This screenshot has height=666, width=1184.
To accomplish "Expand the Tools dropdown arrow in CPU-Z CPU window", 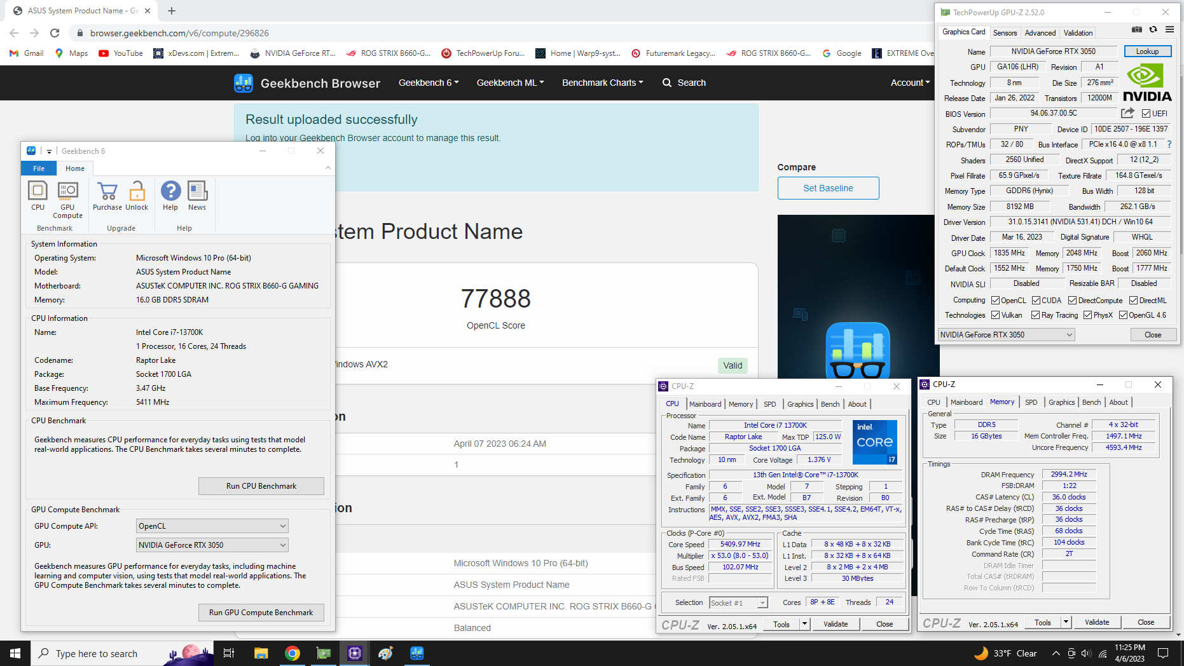I will point(804,624).
